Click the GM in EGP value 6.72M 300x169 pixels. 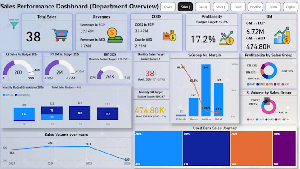pos(255,32)
